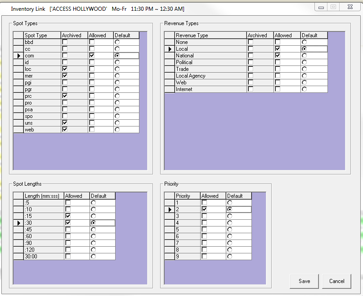Click the Save button
The height and width of the screenshot is (296, 363).
click(304, 281)
